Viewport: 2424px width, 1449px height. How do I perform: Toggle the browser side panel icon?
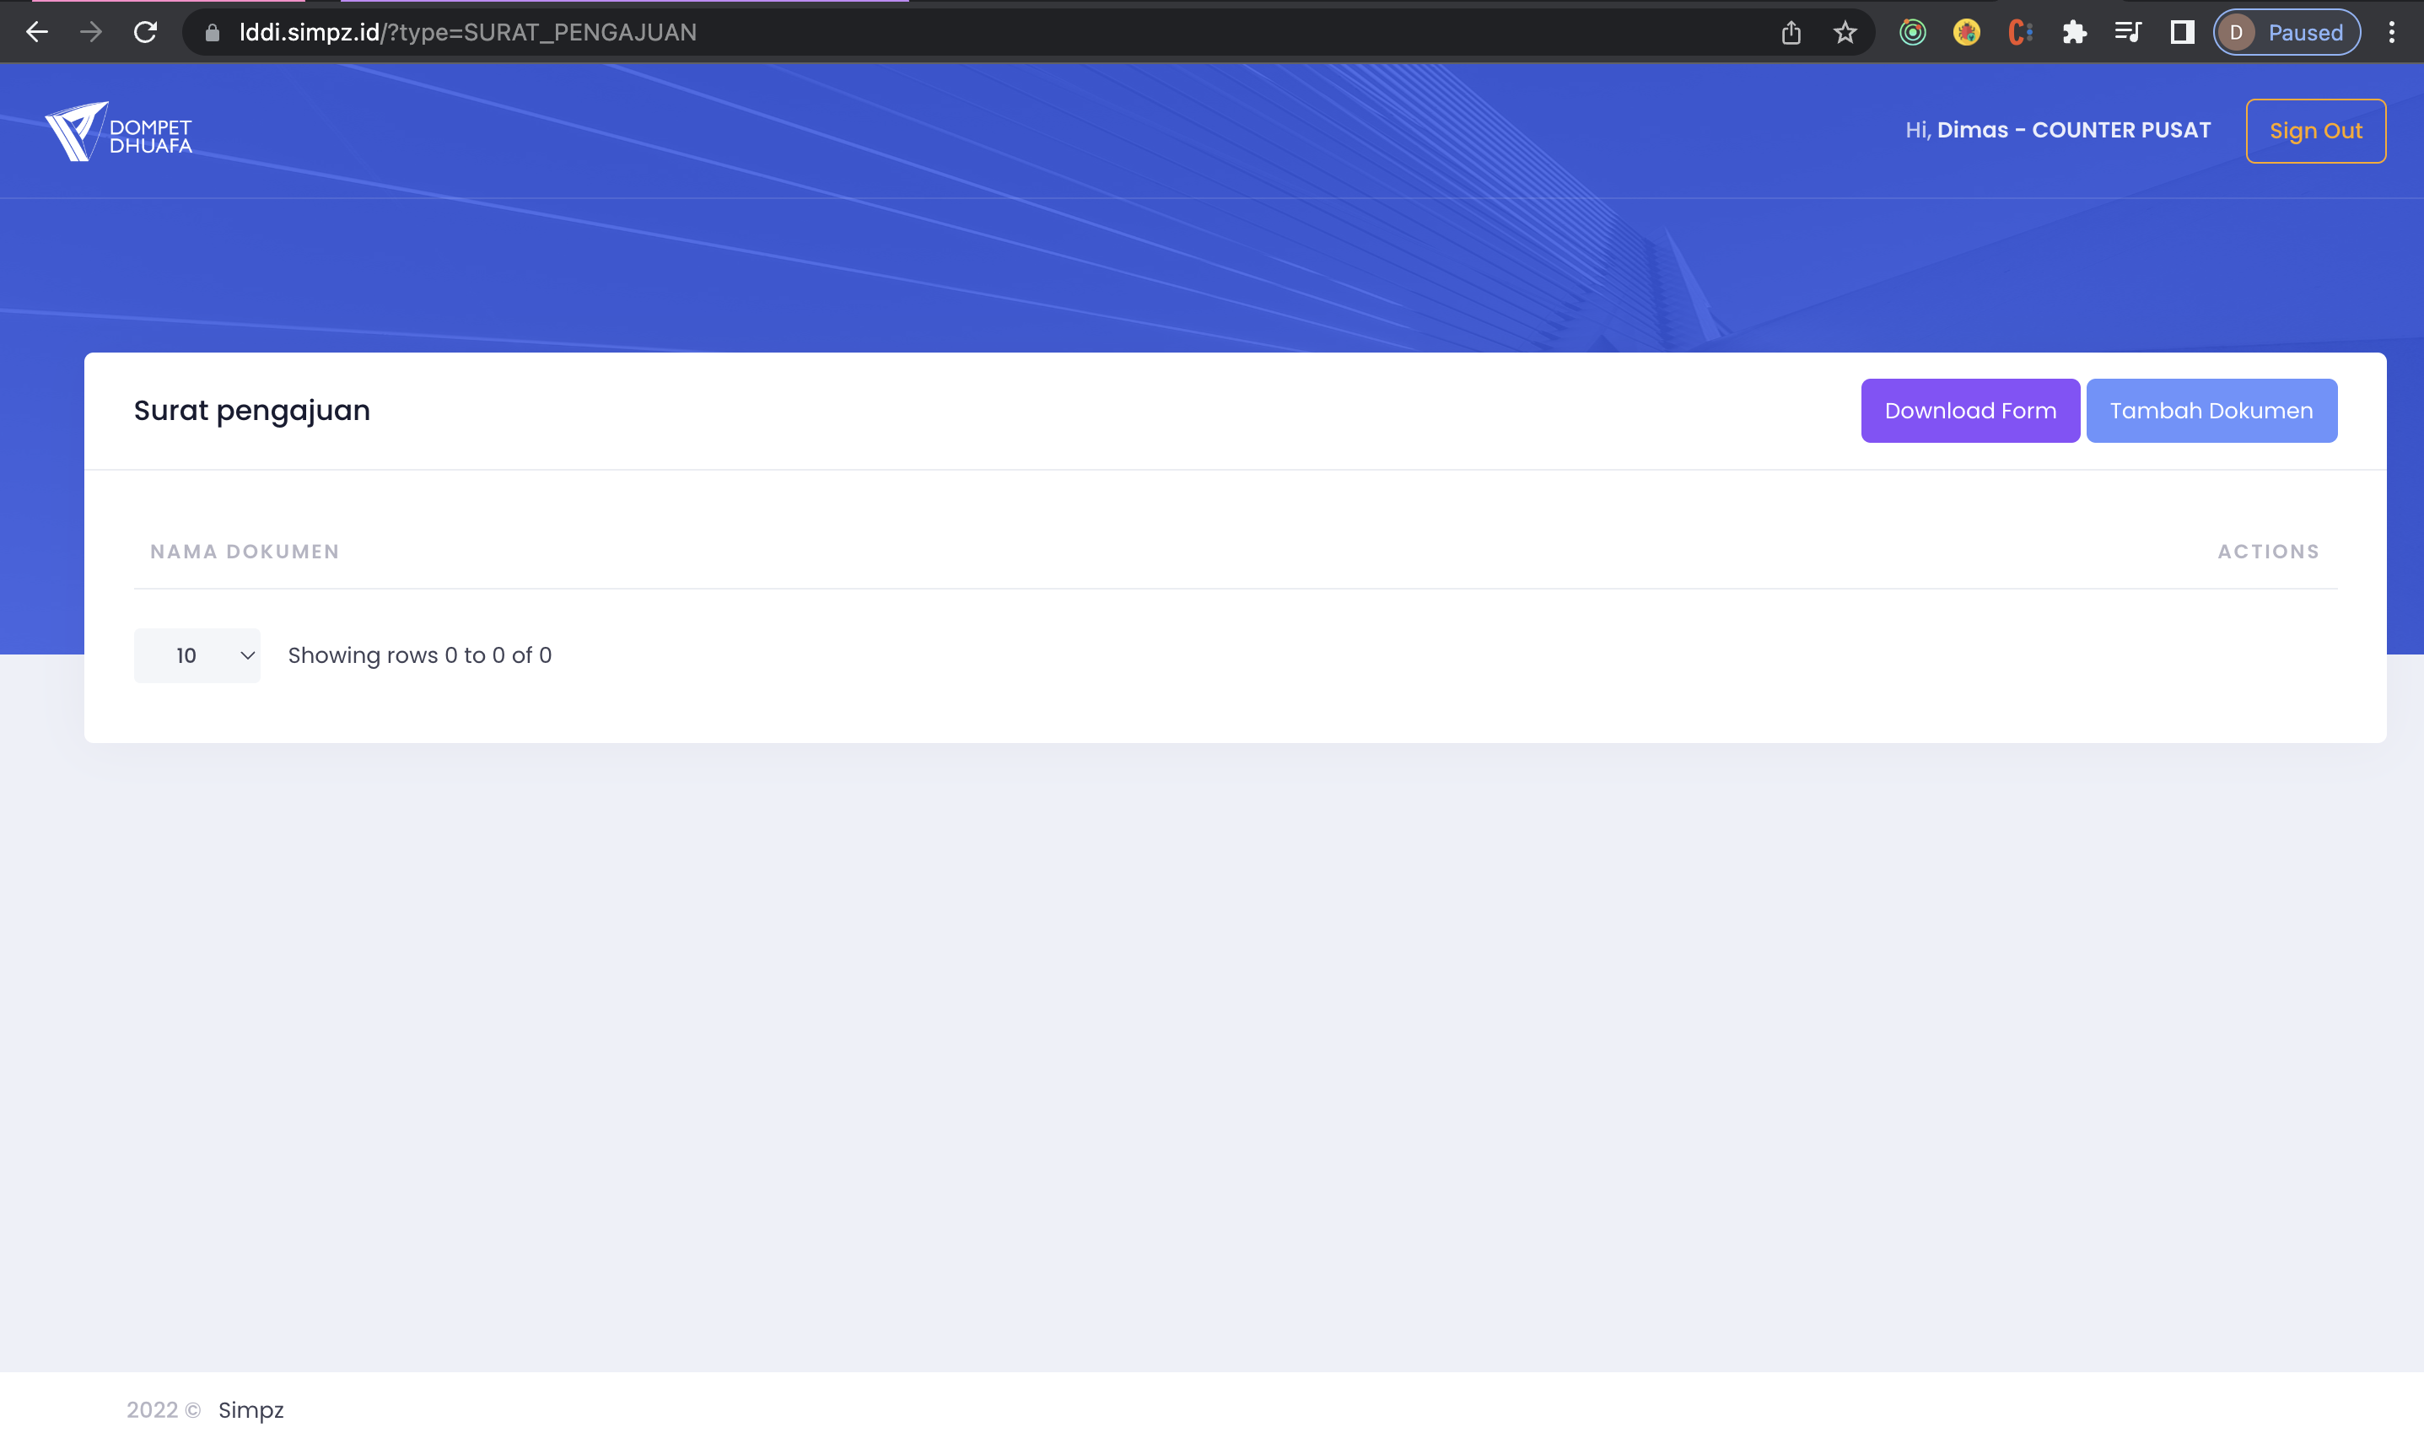(x=2182, y=32)
